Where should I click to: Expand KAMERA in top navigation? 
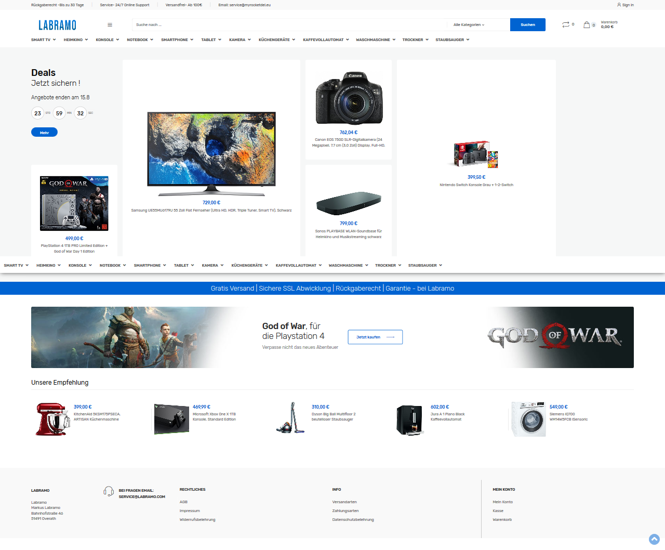pos(240,40)
